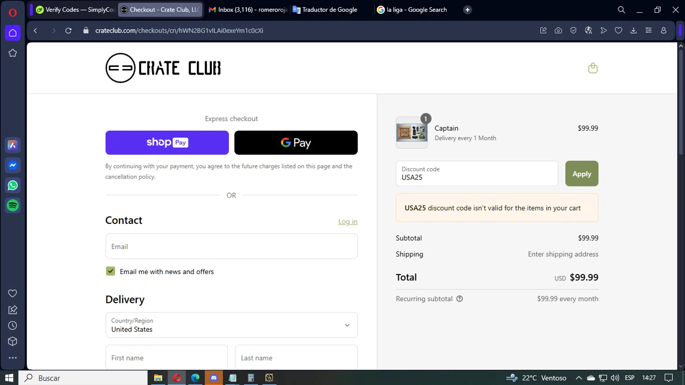Open Spotify in the sidebar
Screen dimensions: 685x385
(x=13, y=206)
